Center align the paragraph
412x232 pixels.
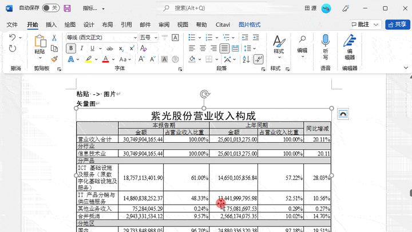pyautogui.click(x=203, y=49)
